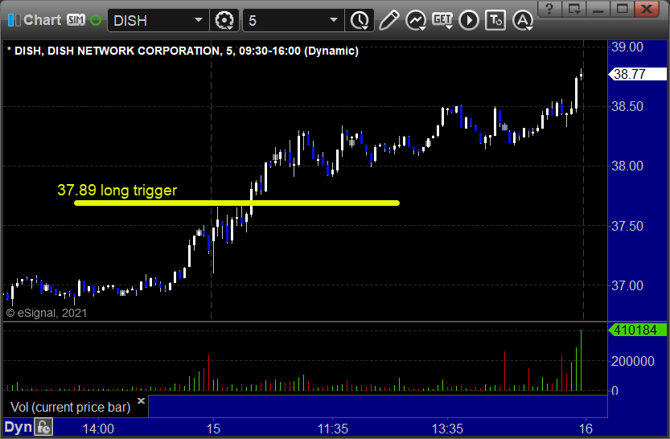
Task: Click the play replay button icon
Action: (469, 20)
